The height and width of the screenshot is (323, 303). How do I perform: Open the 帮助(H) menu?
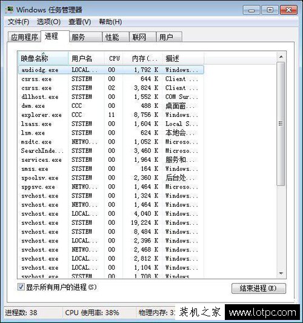110,22
